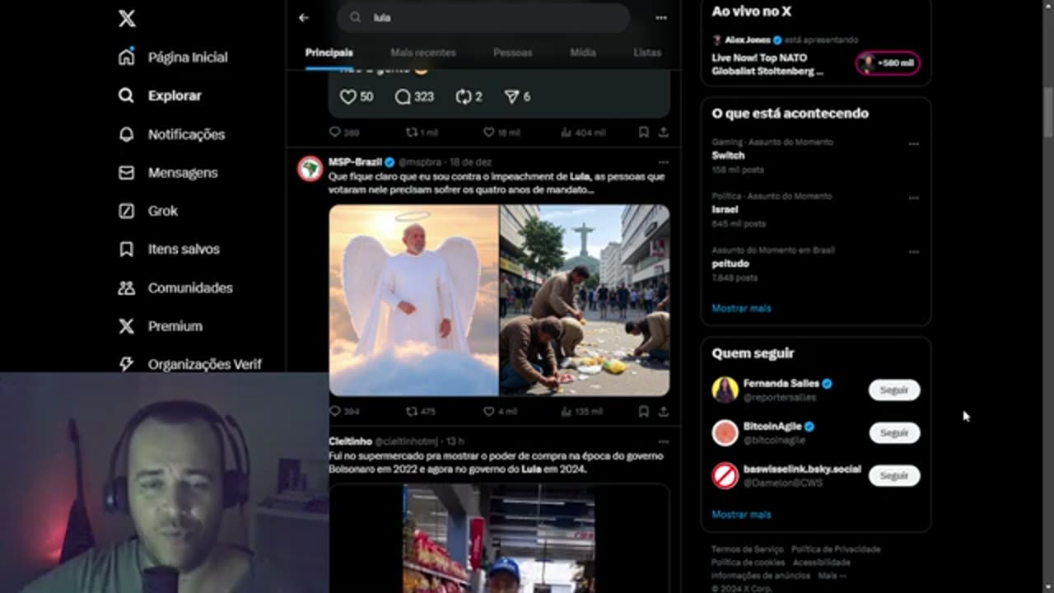Switch to the Listas tab
This screenshot has height=593, width=1054.
(647, 53)
